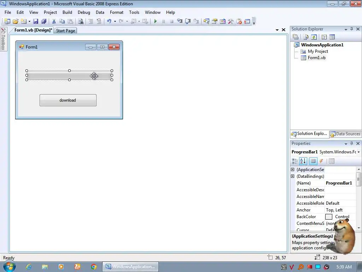Viewport: 362px width, 272px height.
Task: Switch to the Data Sources tab
Action: [x=345, y=134]
